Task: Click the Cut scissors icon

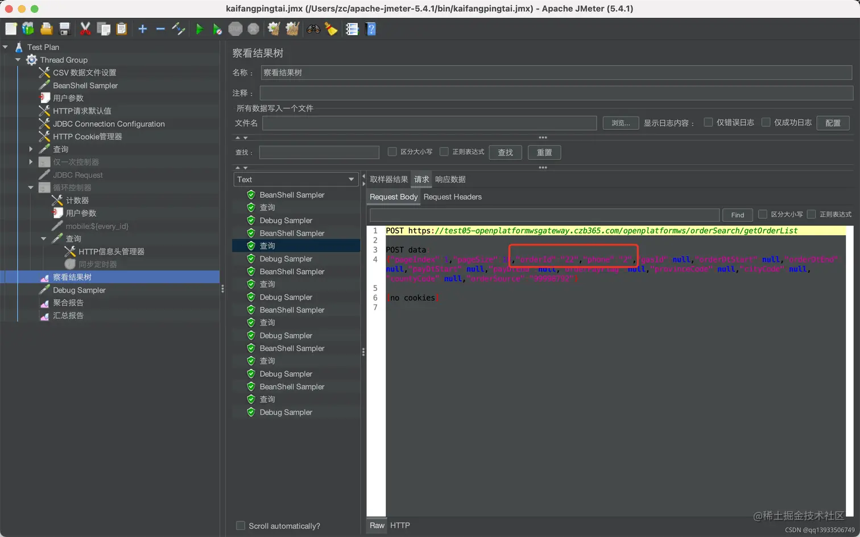Action: pos(85,29)
